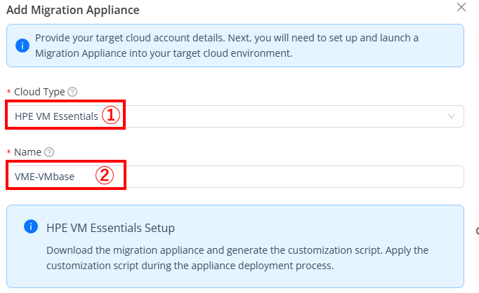Screen dimensions: 479x293
Task: Click the Add Migration Appliance title
Action: (73, 10)
